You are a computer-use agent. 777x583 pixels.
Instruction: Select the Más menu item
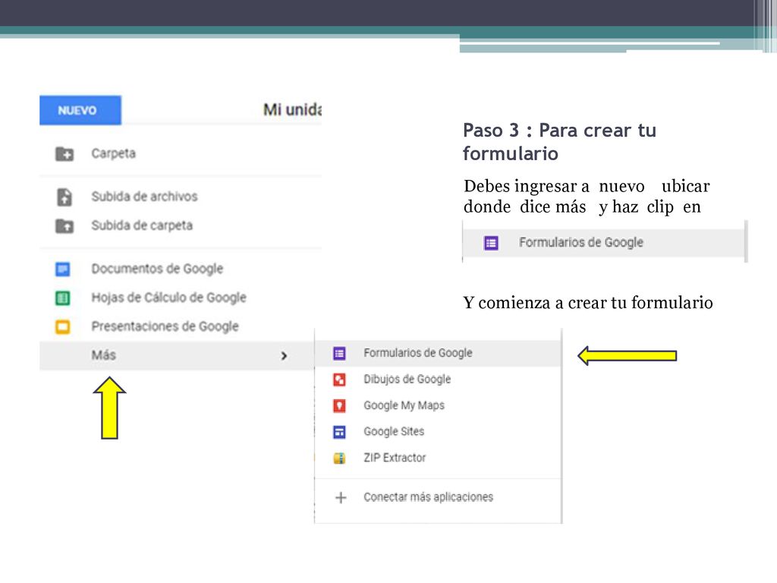coord(177,355)
